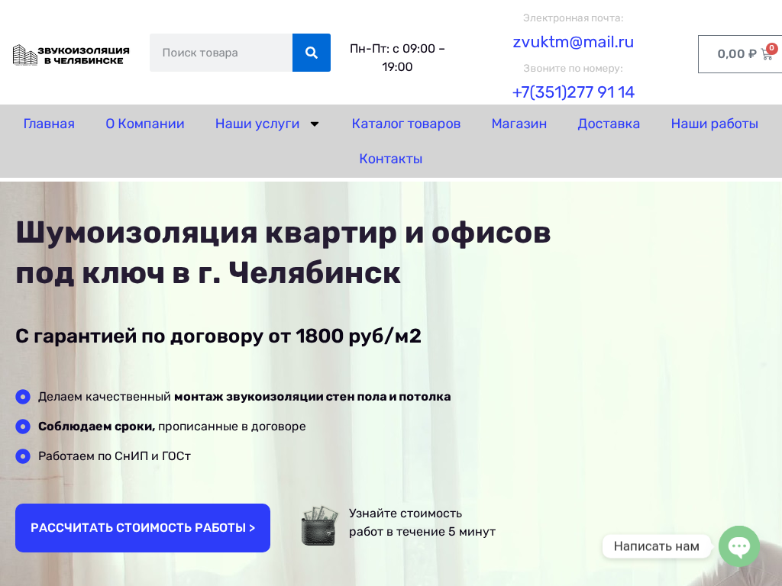Click text 'Работаем по СНиП и ГОСт'
Viewport: 782px width, 586px height.
(x=115, y=456)
